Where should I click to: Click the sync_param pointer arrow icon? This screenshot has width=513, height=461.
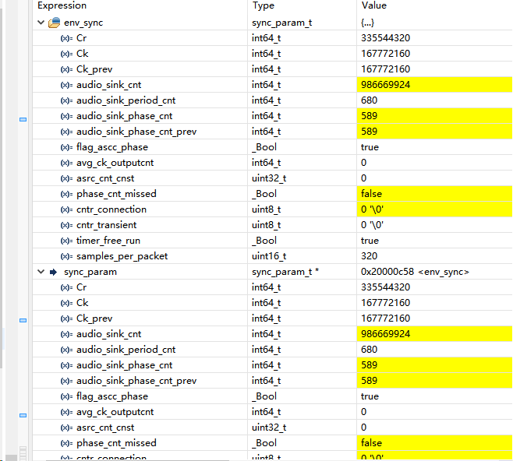[x=54, y=272]
